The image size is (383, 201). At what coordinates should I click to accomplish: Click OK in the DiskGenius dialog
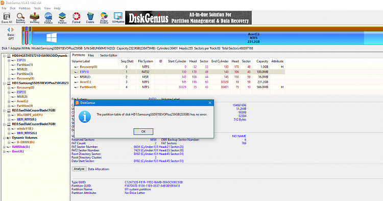143,131
